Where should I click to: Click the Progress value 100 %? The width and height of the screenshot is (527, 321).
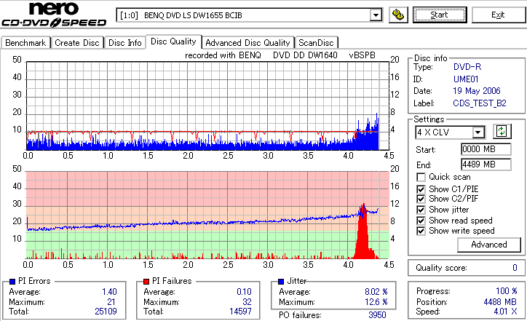click(x=506, y=291)
